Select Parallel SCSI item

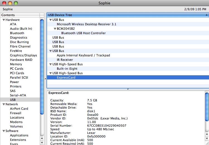19,77
